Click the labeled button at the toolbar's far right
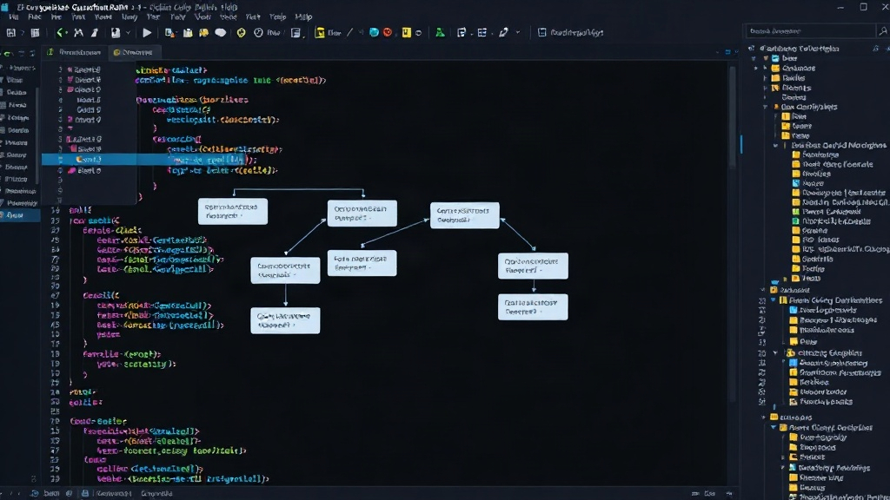 click(570, 33)
